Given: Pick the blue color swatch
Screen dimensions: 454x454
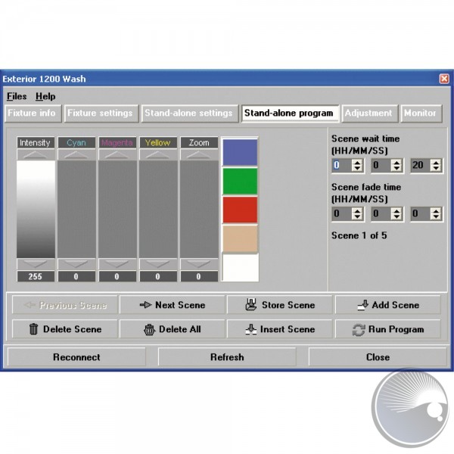Looking at the screenshot, I should point(240,152).
